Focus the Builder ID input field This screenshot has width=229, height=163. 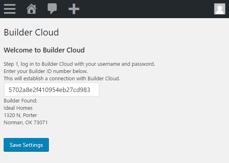pos(52,90)
